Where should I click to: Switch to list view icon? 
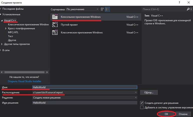[x=107, y=9]
